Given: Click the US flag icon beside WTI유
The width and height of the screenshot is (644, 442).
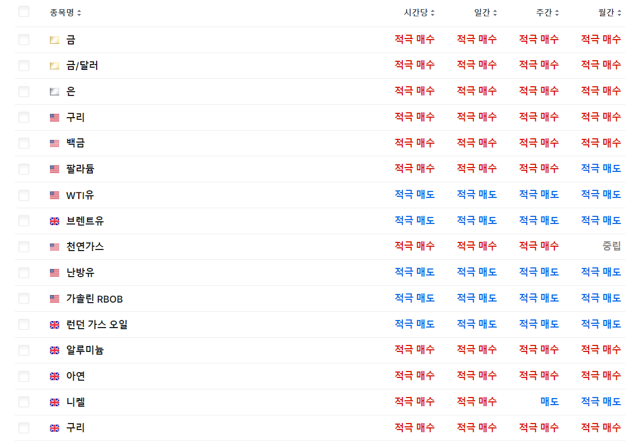Looking at the screenshot, I should point(54,195).
